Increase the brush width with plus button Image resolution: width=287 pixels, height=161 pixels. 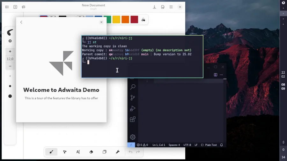(10, 52)
